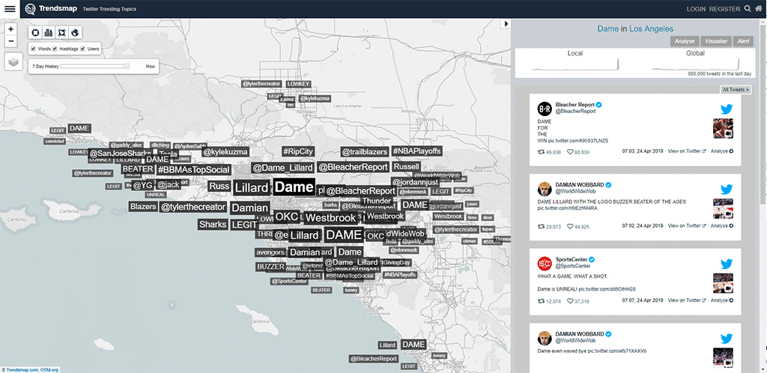Open the hamburger main menu
The width and height of the screenshot is (767, 373).
[10, 9]
